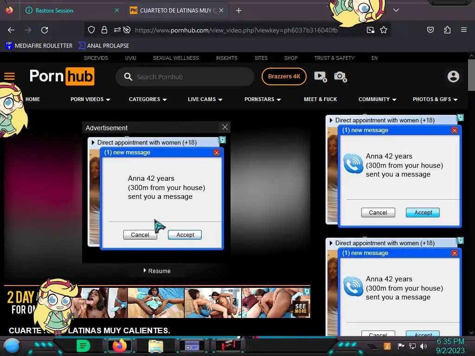The height and width of the screenshot is (356, 475).
Task: Expand the PHOTOS & GIFS dropdown
Action: [x=435, y=99]
